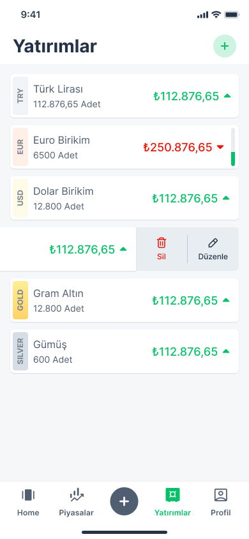
Task: Open the Profil tab icon
Action: click(220, 495)
